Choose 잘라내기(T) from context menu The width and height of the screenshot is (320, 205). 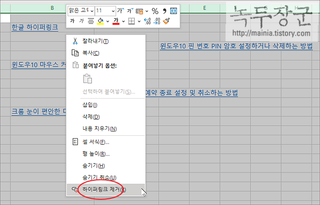tap(106, 41)
